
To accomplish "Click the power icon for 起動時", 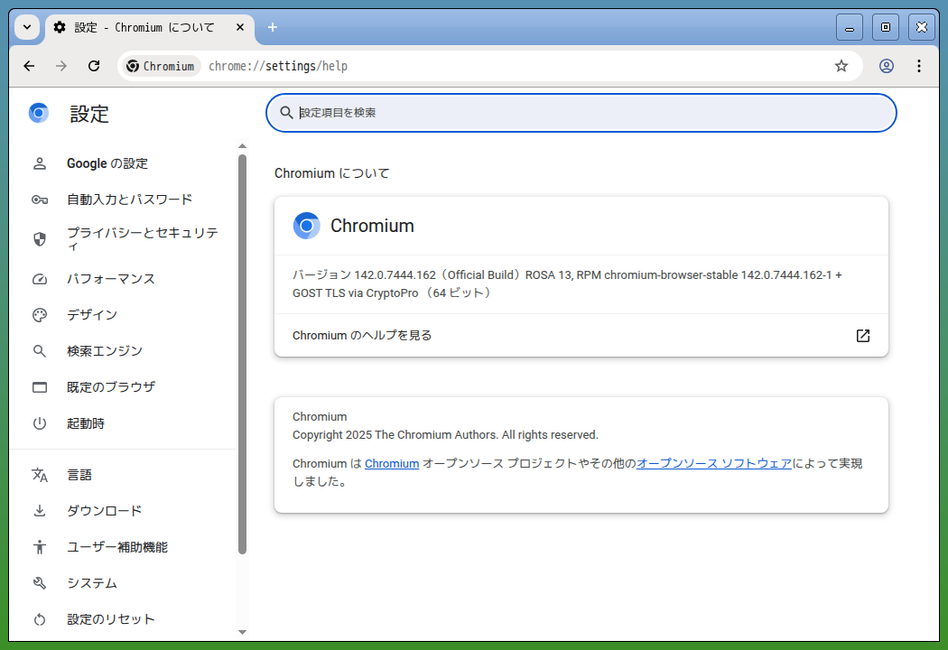I will [x=40, y=423].
